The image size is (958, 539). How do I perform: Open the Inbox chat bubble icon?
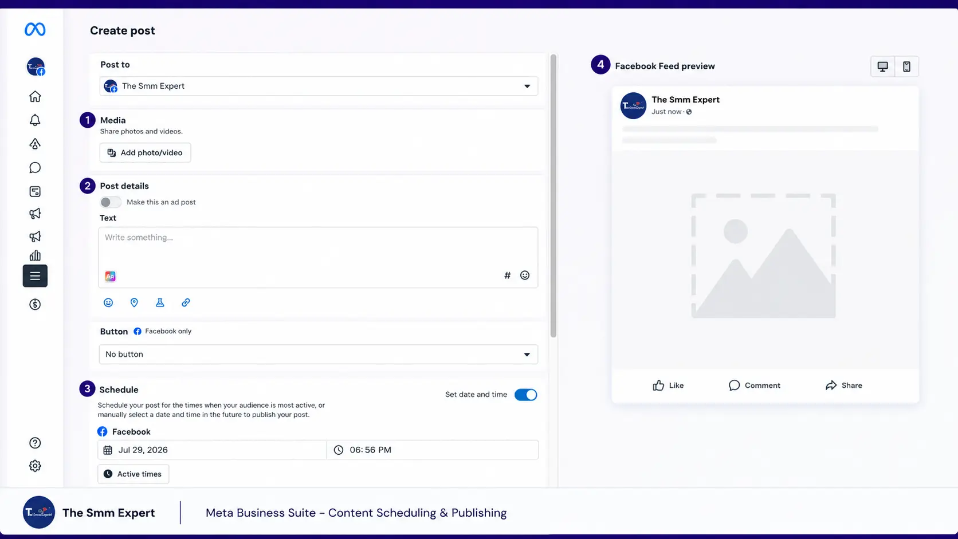[35, 168]
